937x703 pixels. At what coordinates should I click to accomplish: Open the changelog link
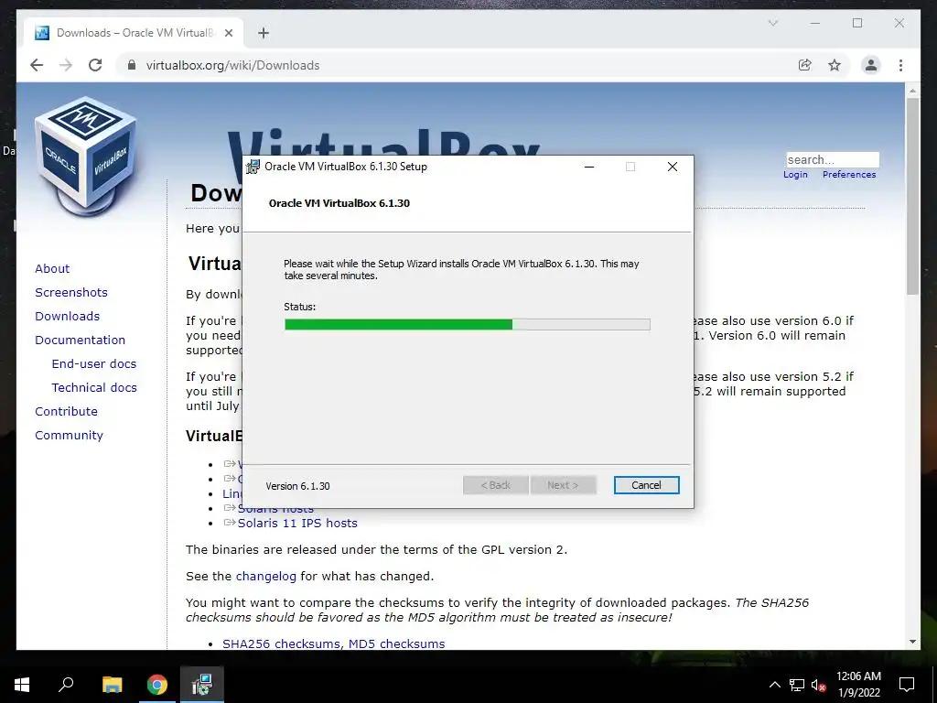[266, 577]
